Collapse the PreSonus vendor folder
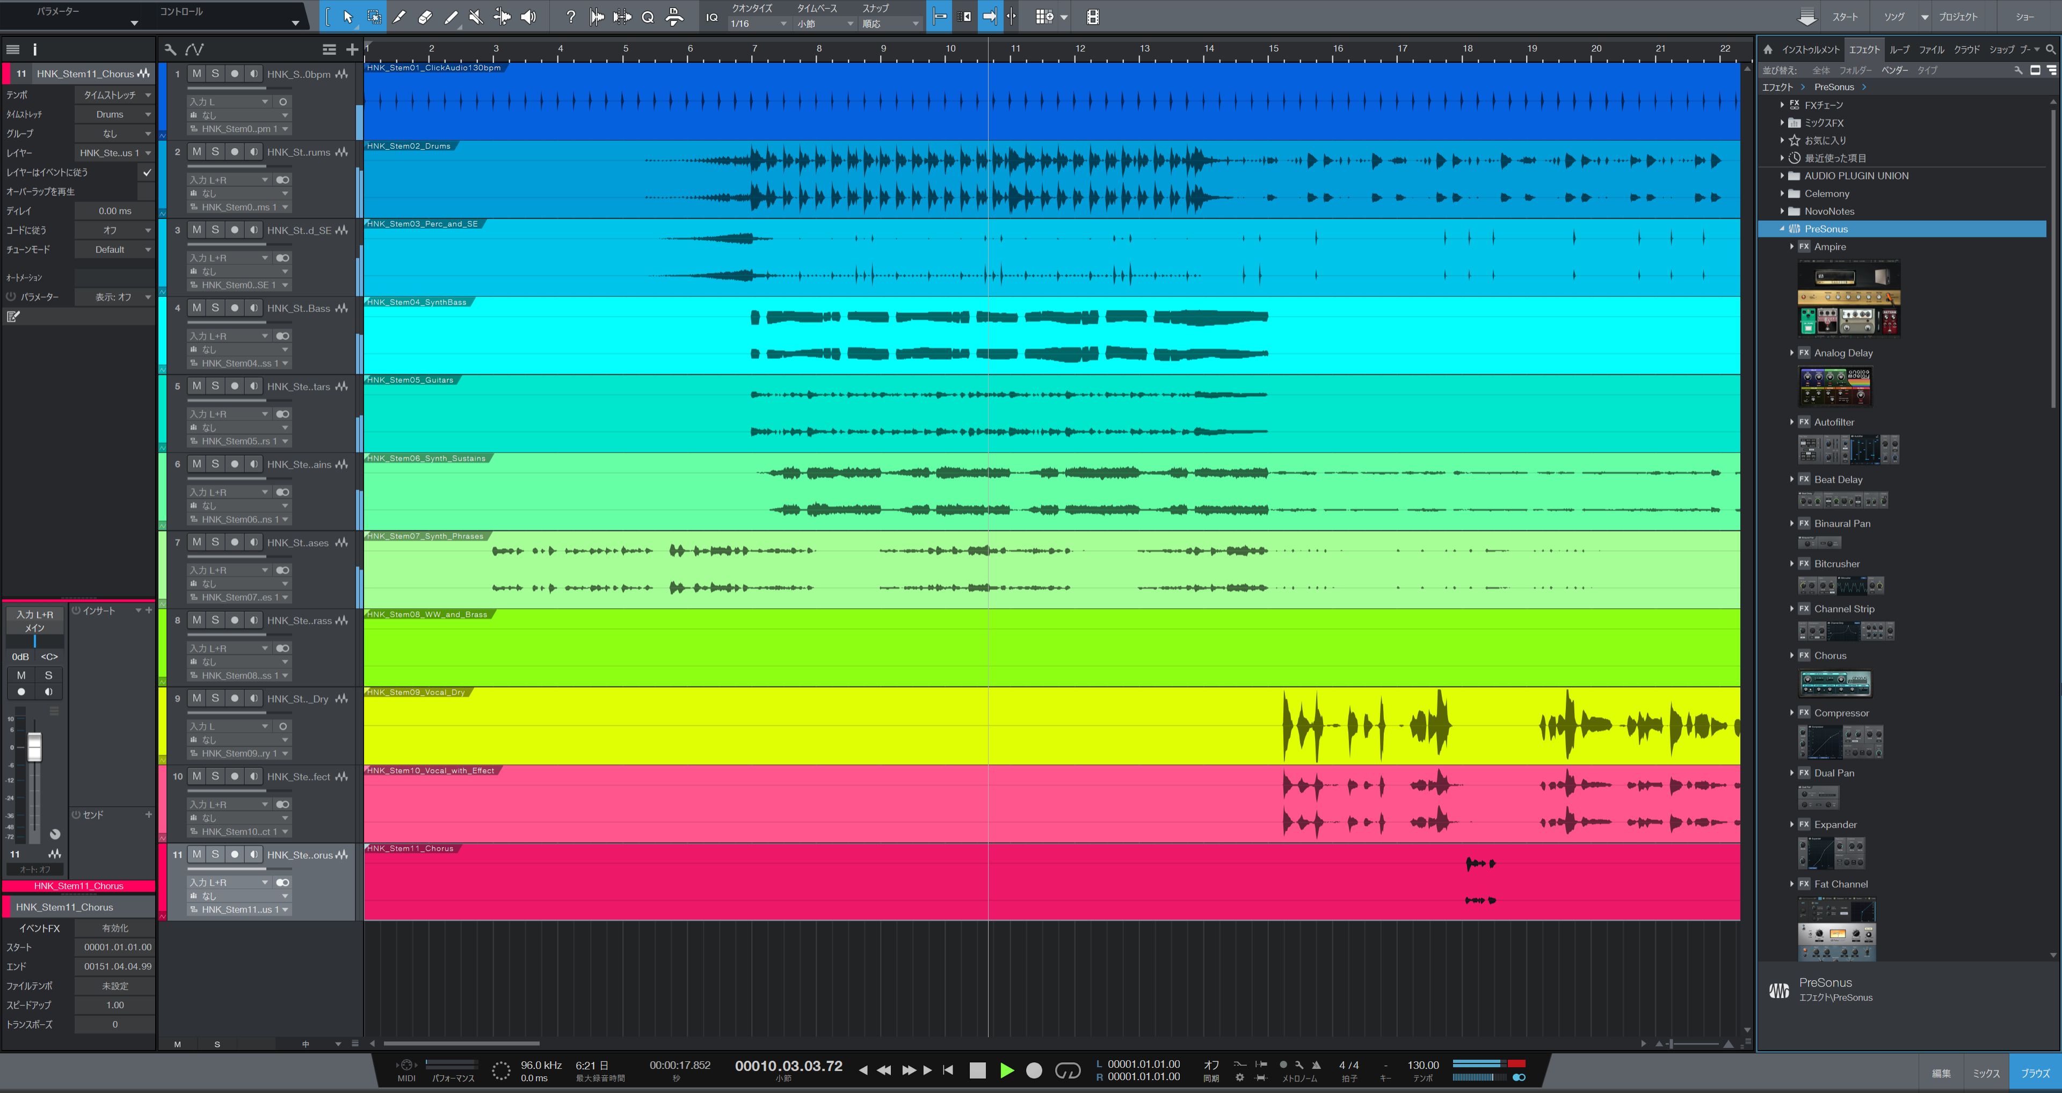This screenshot has height=1093, width=2062. tap(1782, 229)
